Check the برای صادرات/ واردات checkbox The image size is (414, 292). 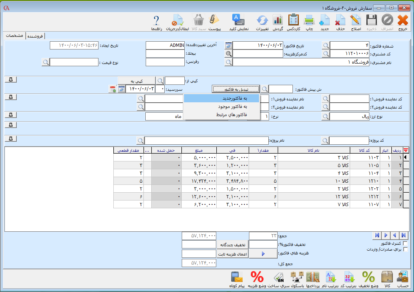405,250
